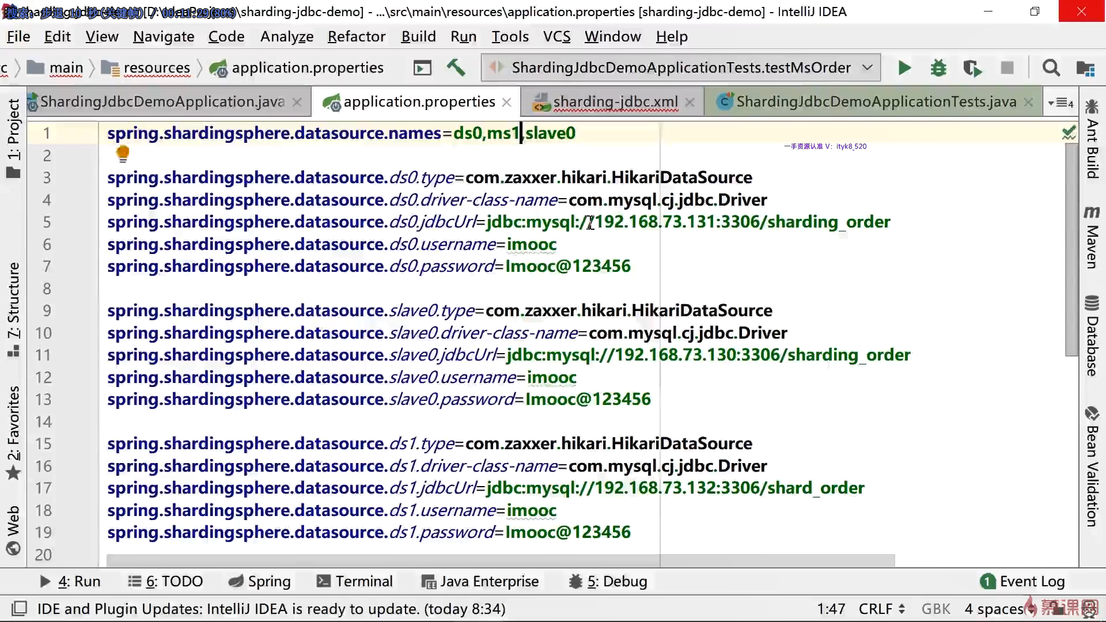Click the Build project hammer icon
1106x622 pixels.
456,68
